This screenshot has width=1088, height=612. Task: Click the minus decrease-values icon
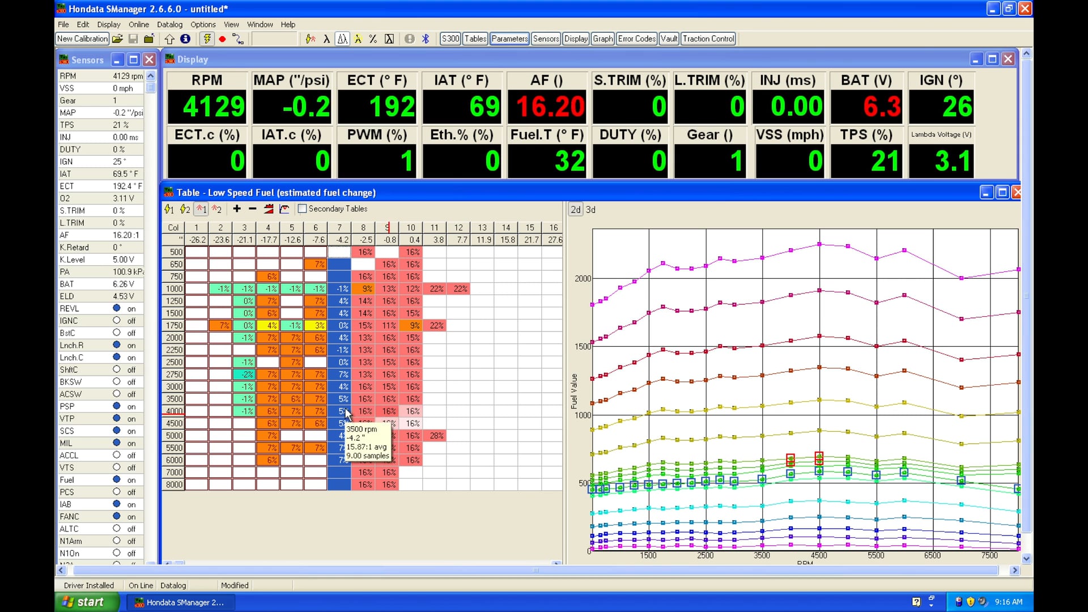click(252, 209)
